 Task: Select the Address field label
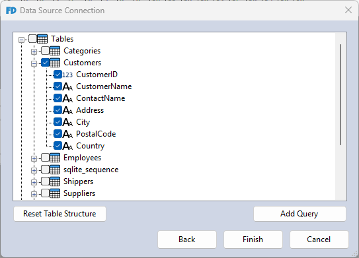tap(90, 110)
